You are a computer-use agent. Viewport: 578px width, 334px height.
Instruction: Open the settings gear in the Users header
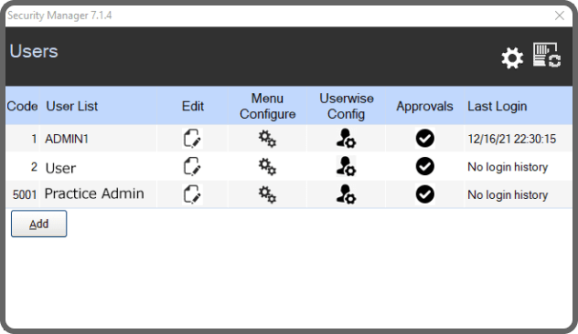(x=512, y=57)
